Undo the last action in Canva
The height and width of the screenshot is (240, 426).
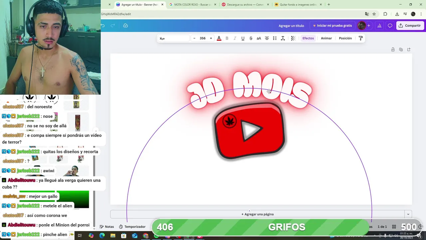(103, 26)
